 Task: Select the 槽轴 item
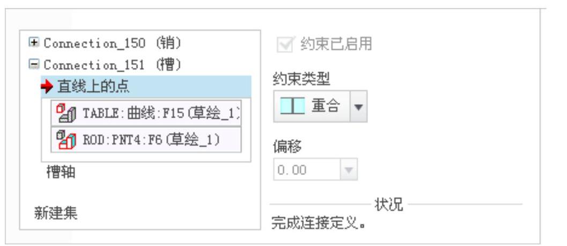(61, 172)
